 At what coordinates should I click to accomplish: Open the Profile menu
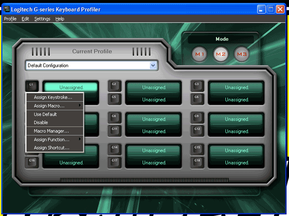pos(10,19)
